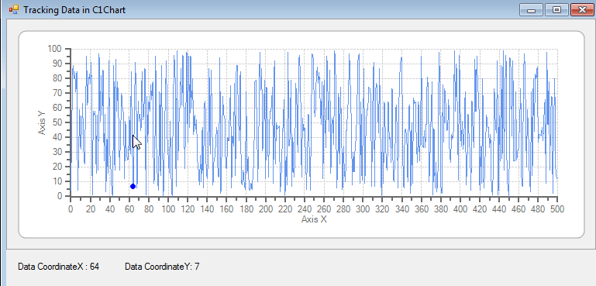
Task: Minimize the Tracking Data window
Action: 532,10
